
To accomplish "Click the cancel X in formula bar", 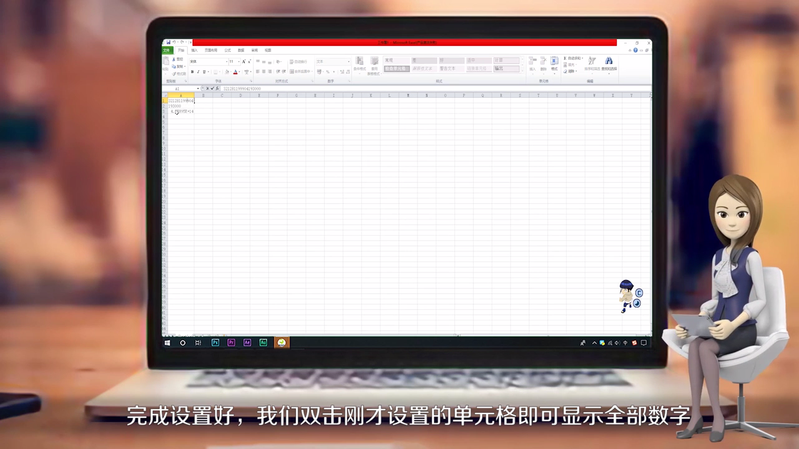I will click(x=207, y=89).
